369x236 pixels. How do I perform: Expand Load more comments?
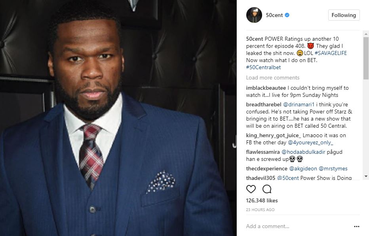click(273, 77)
